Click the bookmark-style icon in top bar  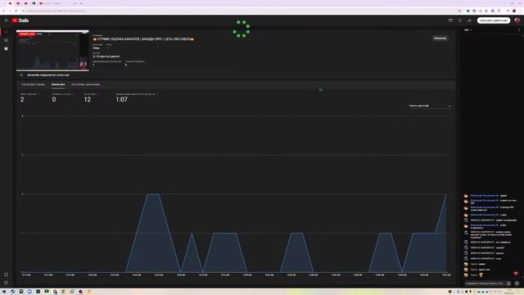point(460,20)
